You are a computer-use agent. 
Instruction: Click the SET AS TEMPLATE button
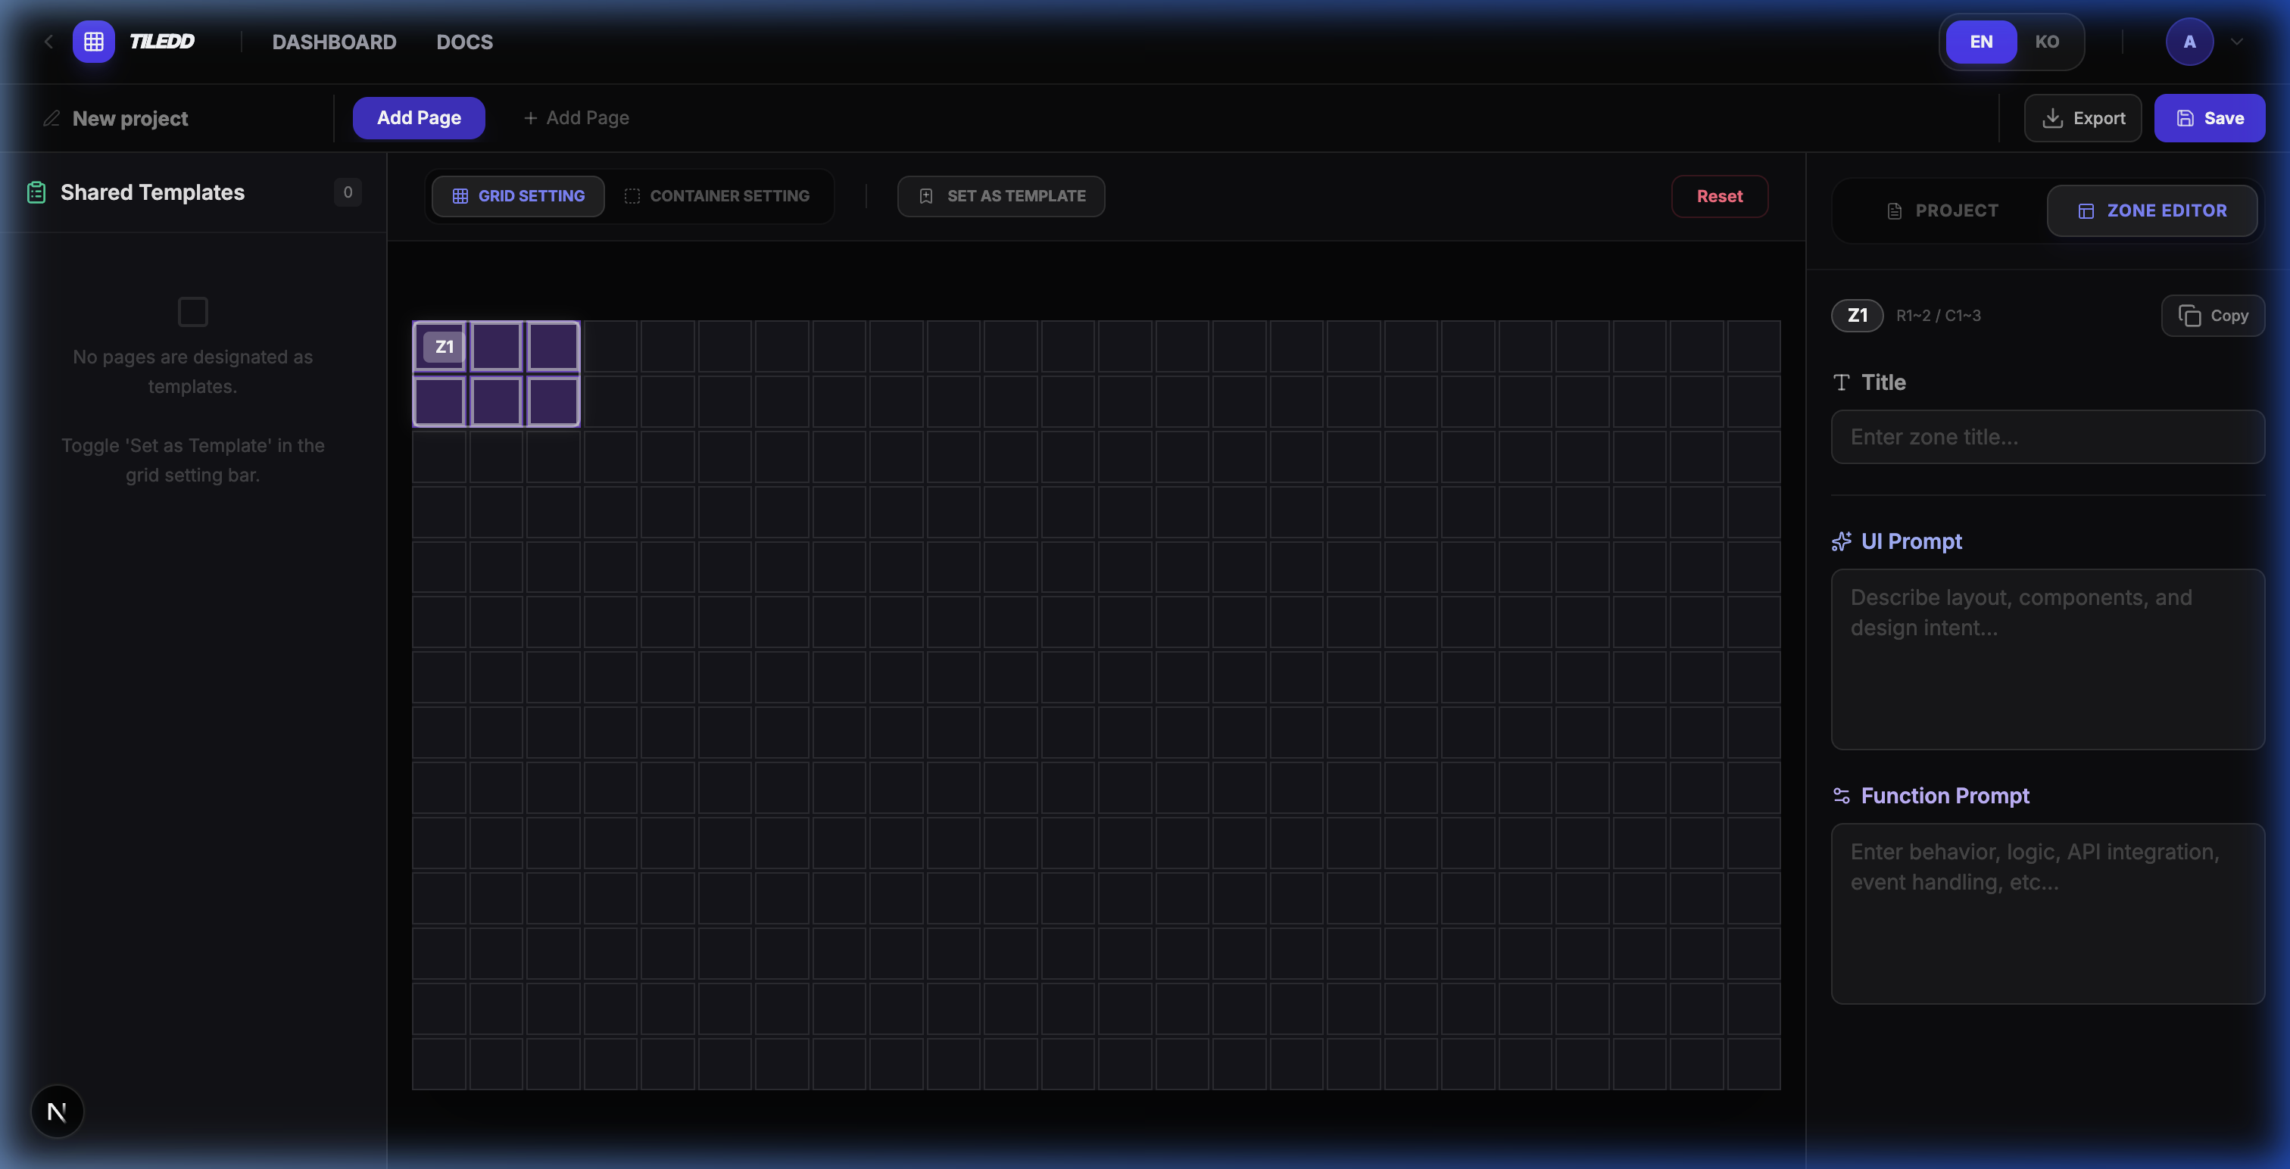pos(1001,195)
